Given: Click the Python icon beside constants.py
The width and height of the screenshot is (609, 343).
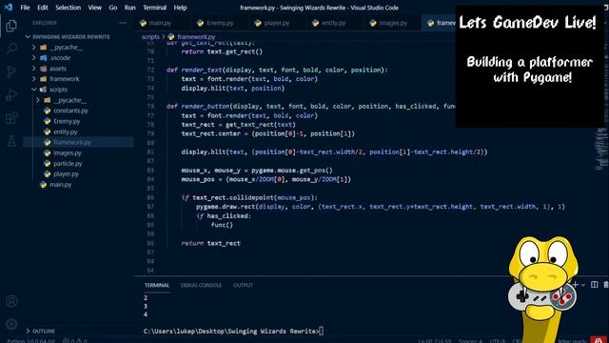Looking at the screenshot, I should pos(48,111).
